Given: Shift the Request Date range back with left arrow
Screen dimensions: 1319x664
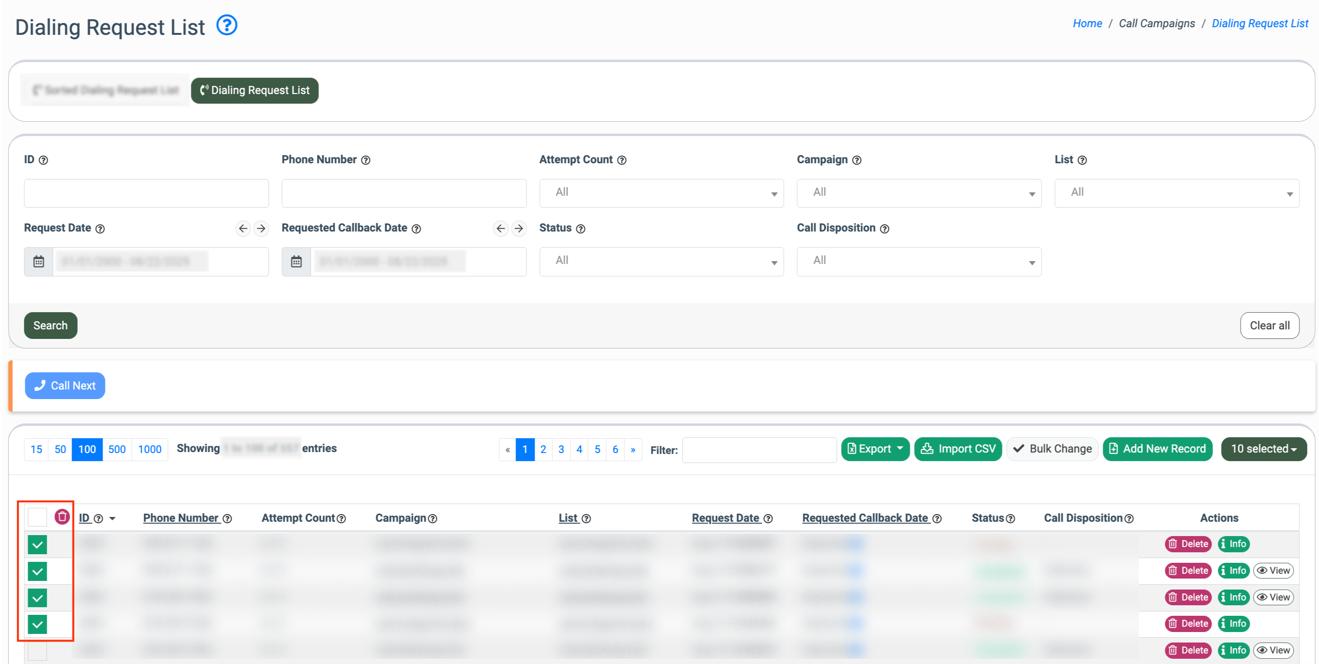Looking at the screenshot, I should point(243,228).
